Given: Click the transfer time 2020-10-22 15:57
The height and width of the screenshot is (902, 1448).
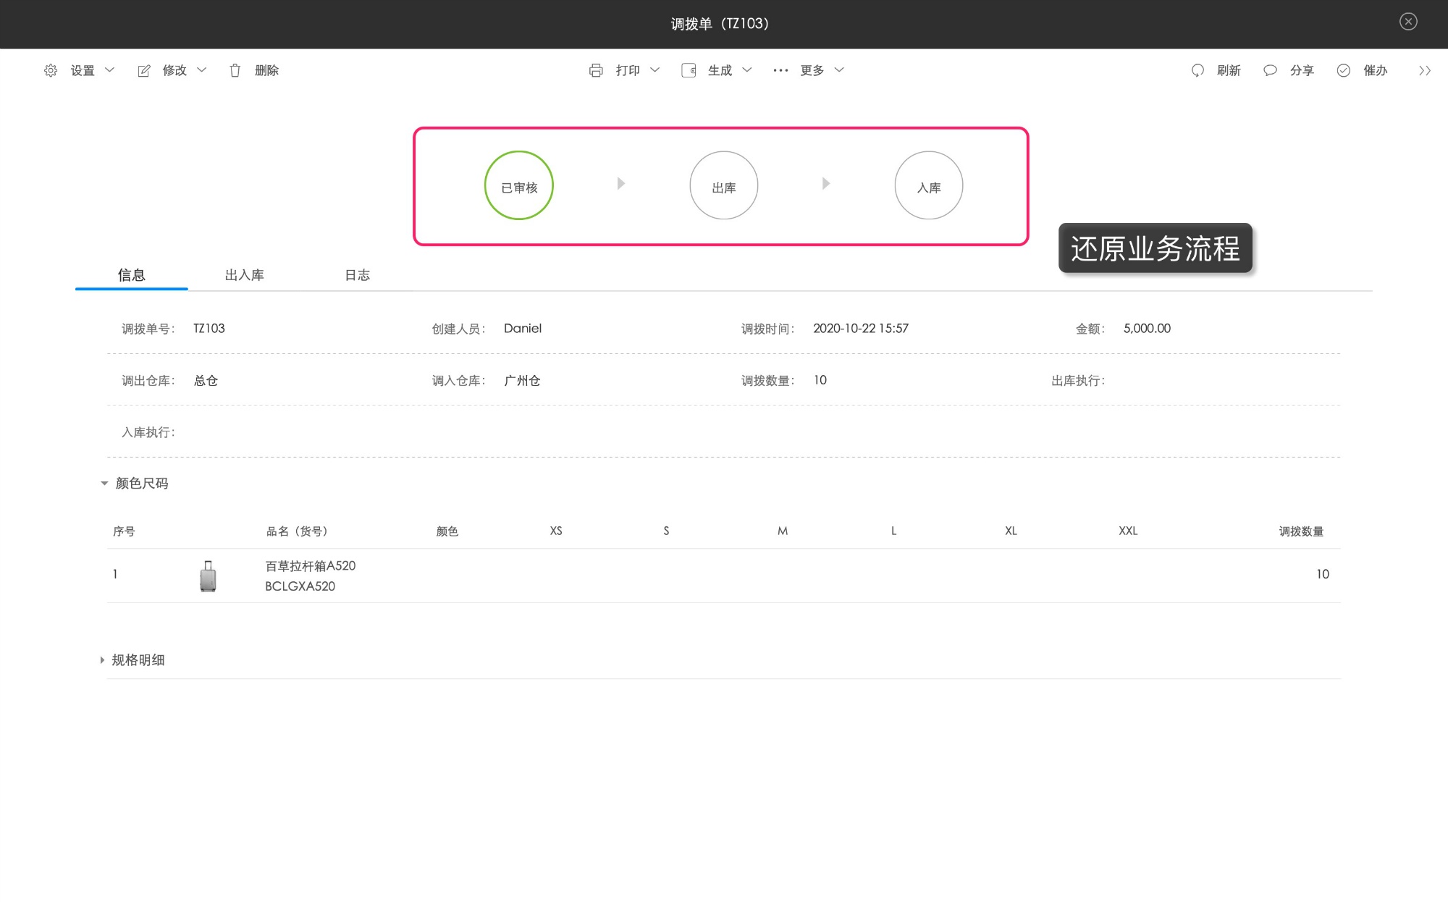Looking at the screenshot, I should pyautogui.click(x=861, y=329).
